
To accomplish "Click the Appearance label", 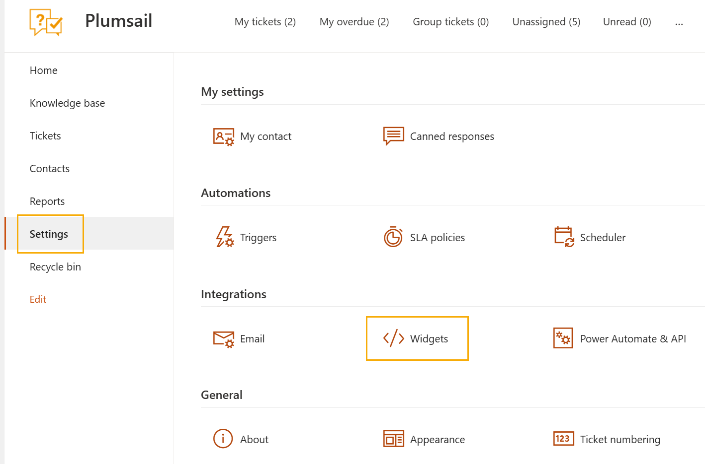I will (x=438, y=440).
